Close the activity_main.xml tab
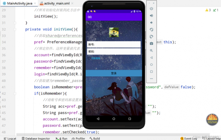 (x=72, y=3)
